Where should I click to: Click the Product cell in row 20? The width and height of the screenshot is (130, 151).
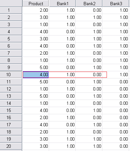(36, 146)
